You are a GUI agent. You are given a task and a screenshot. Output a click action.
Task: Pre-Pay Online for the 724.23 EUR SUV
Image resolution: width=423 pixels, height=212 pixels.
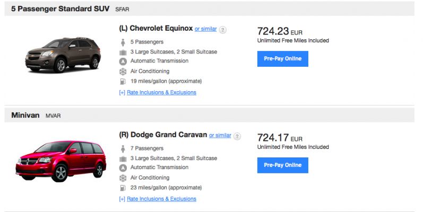[x=283, y=59]
